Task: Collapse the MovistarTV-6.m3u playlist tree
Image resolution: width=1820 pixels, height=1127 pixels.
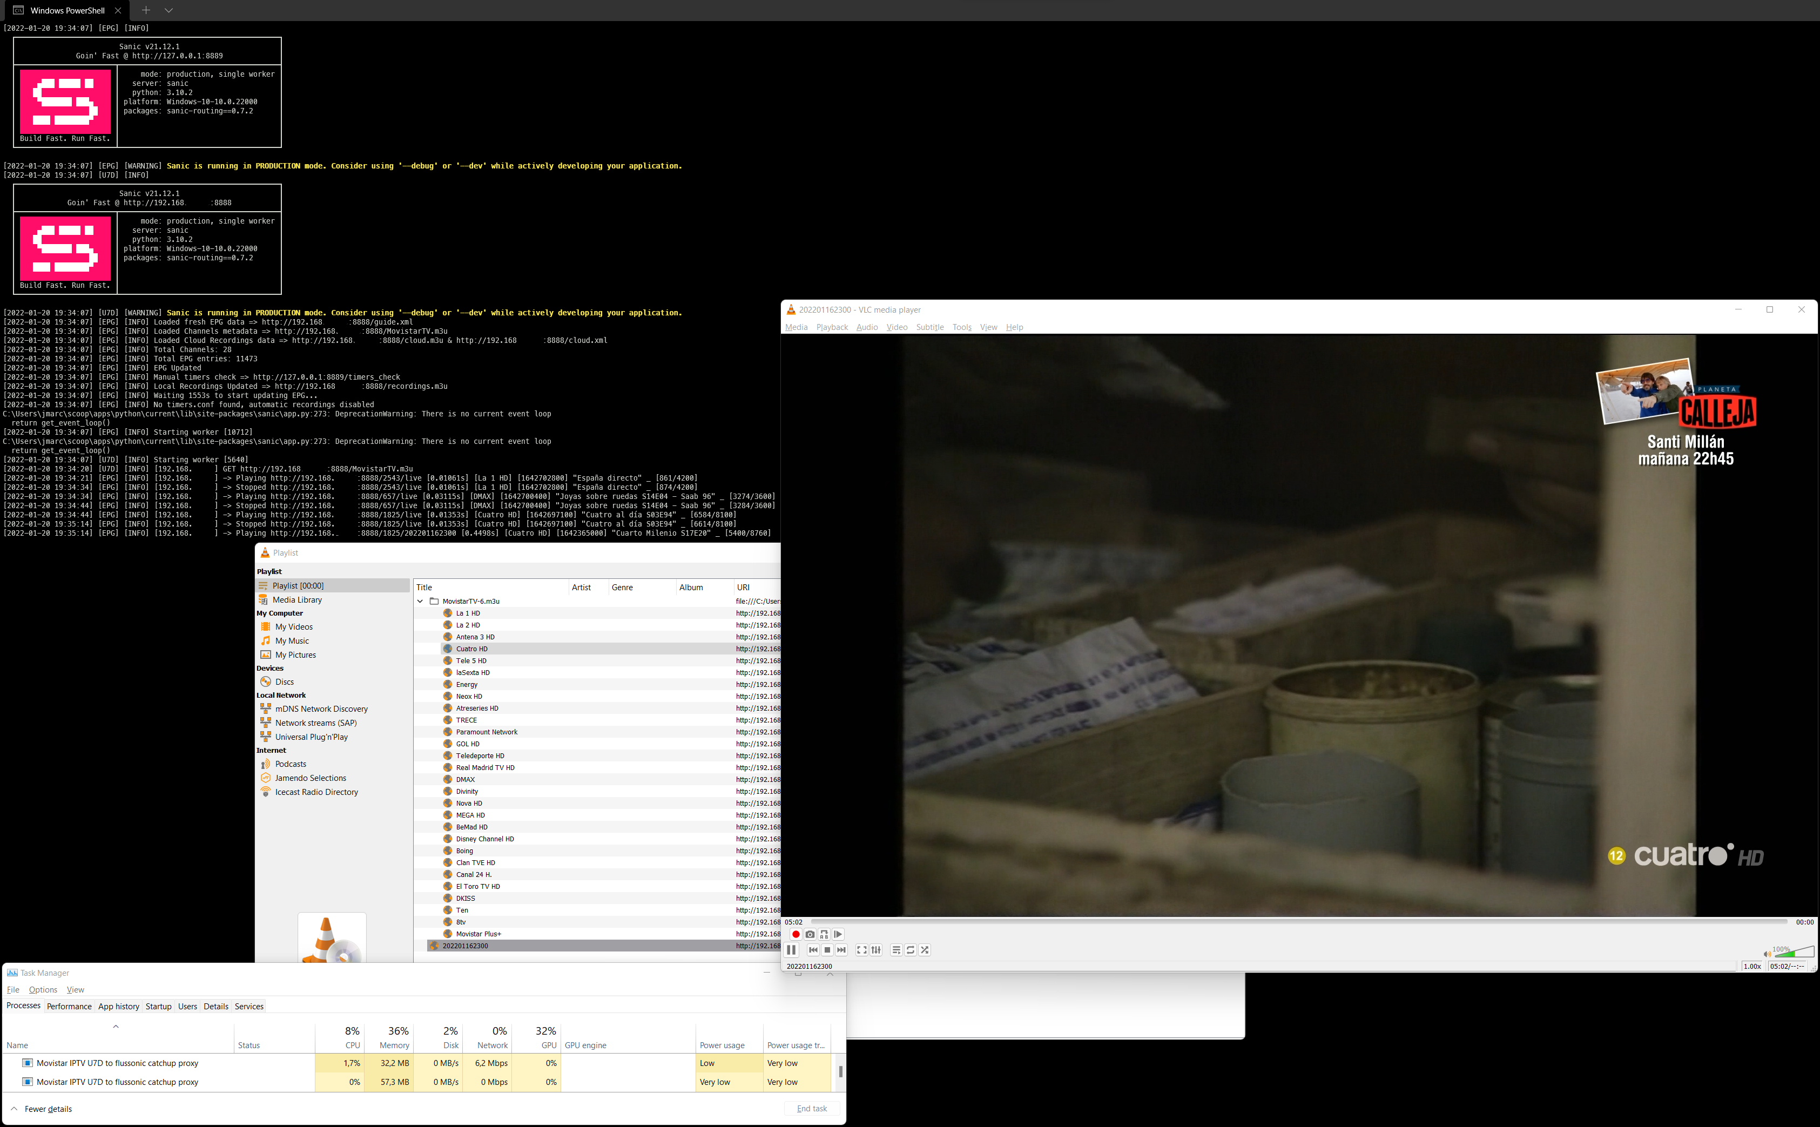Action: point(420,601)
